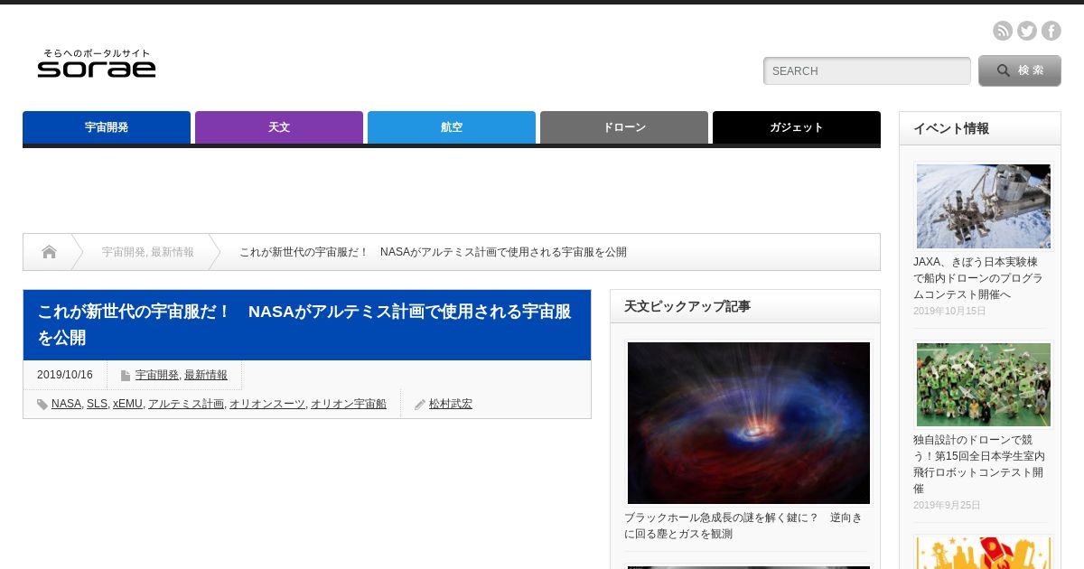Open the black hole article thumbnail
Image resolution: width=1084 pixels, height=569 pixels.
point(749,423)
